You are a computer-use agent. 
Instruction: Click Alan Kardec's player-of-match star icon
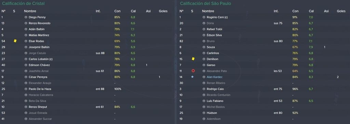192,77
